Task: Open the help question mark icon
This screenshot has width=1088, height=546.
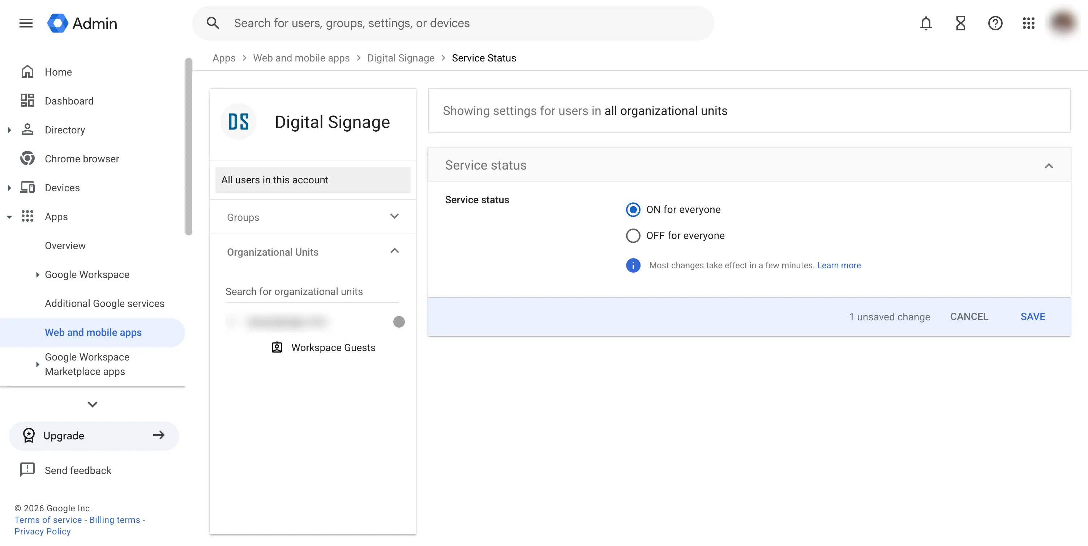Action: coord(995,23)
